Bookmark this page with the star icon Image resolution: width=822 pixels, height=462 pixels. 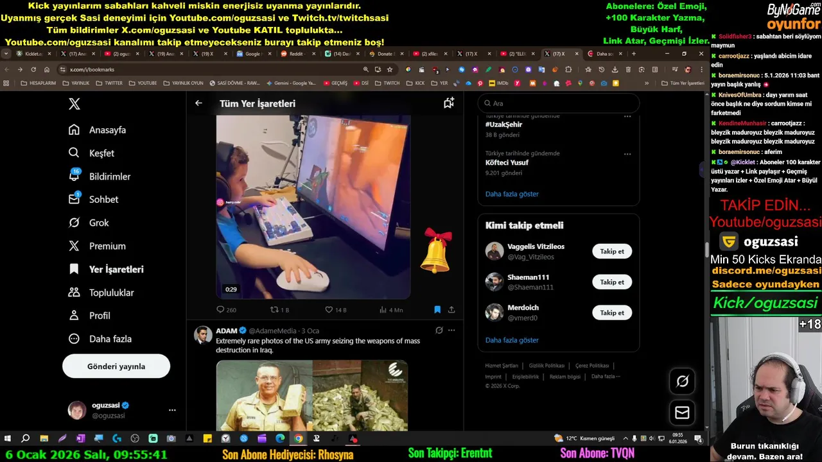[x=390, y=69]
